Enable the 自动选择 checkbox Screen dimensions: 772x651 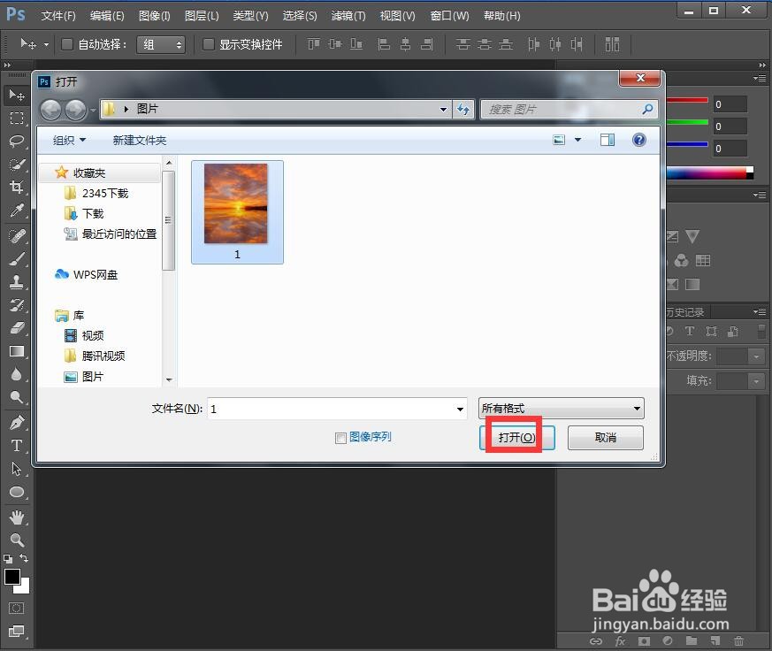point(67,44)
